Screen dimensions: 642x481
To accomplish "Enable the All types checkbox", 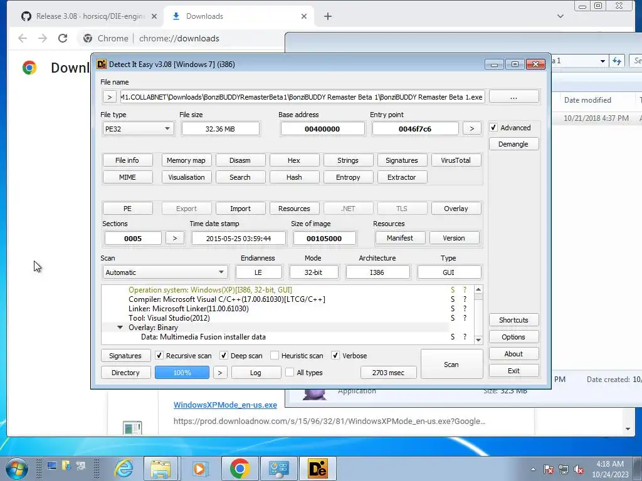I will (290, 372).
